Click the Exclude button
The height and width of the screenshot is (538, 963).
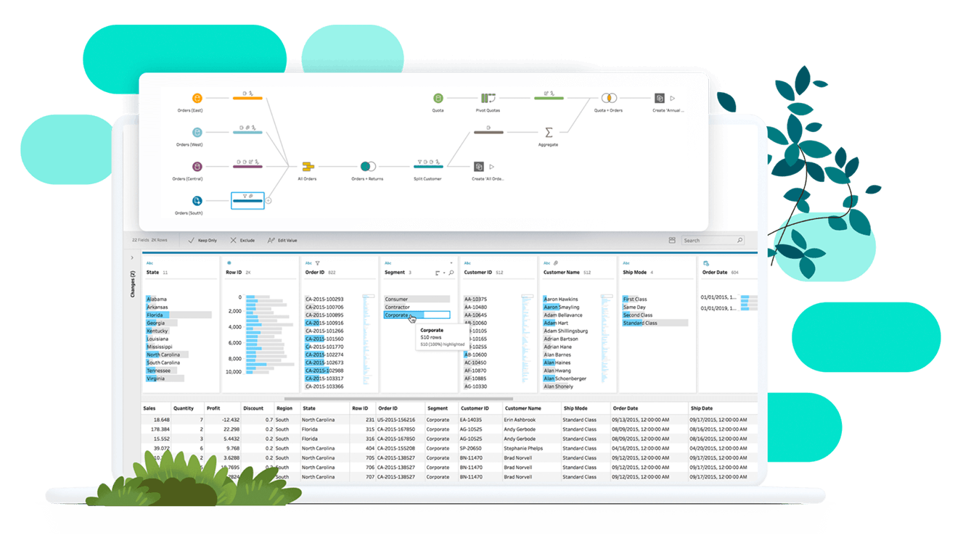pos(242,240)
